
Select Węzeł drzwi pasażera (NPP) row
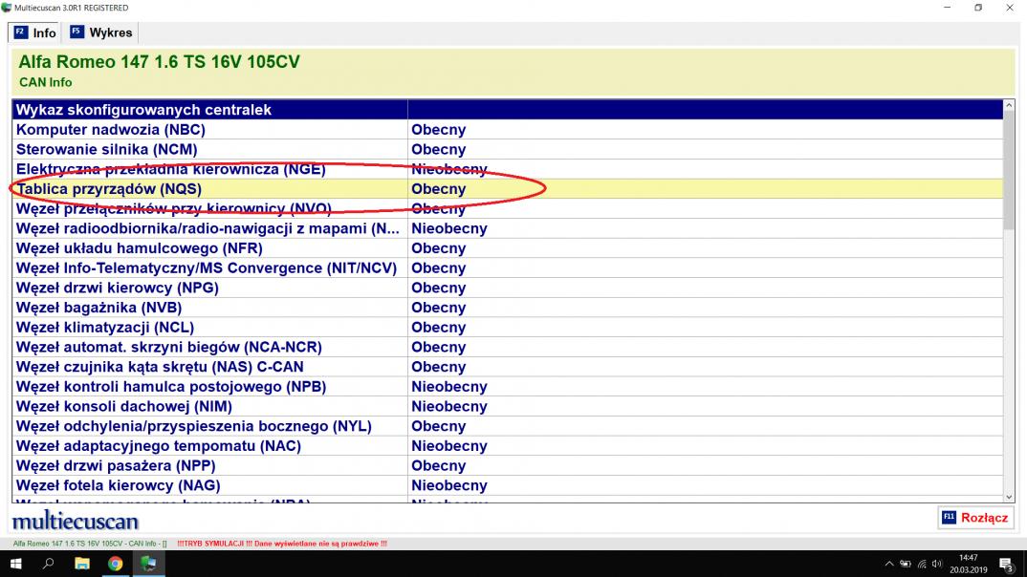click(507, 465)
